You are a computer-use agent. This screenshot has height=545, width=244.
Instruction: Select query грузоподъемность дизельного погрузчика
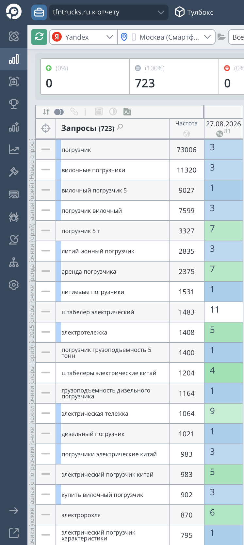click(106, 393)
